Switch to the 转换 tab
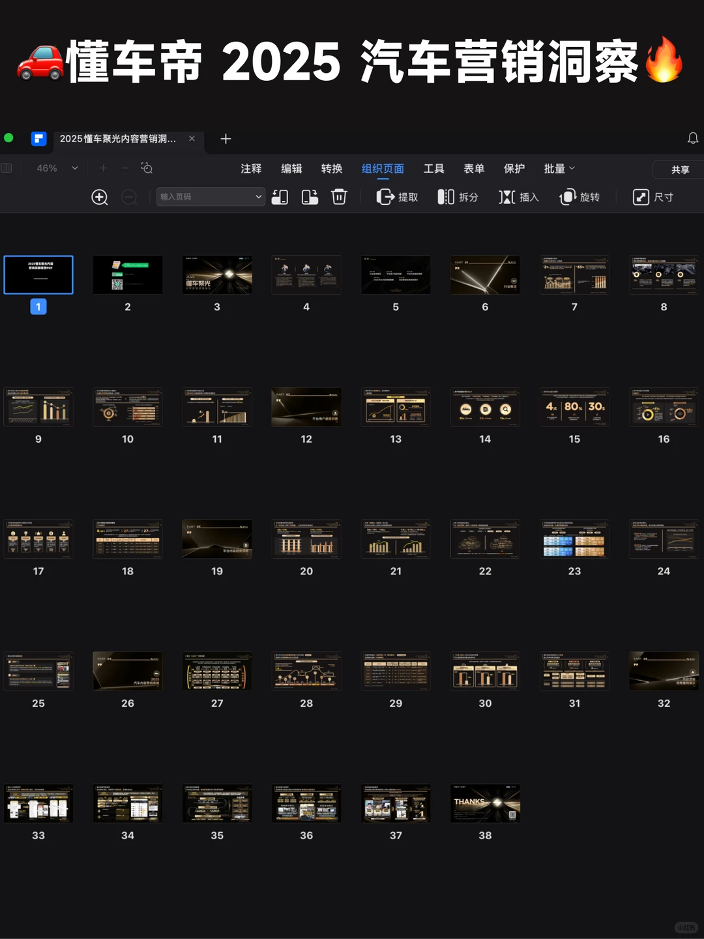The width and height of the screenshot is (704, 939). [332, 168]
